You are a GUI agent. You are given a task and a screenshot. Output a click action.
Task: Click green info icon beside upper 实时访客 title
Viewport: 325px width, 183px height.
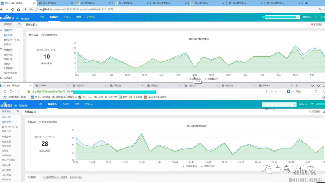(36, 25)
